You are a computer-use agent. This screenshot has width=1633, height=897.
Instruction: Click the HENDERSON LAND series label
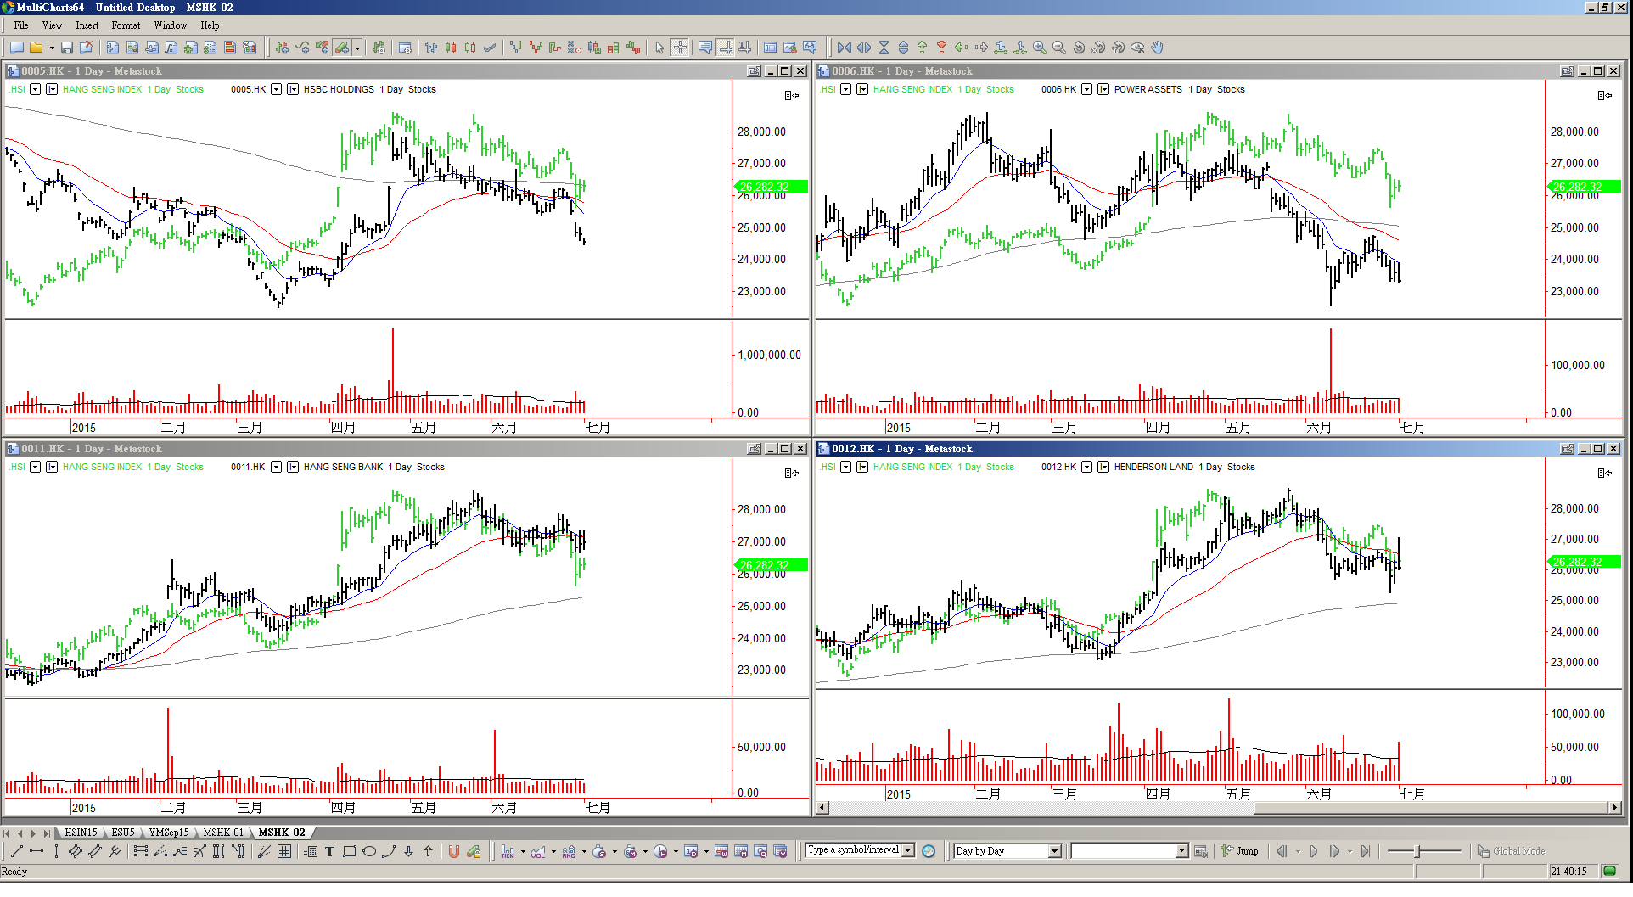click(x=1153, y=467)
